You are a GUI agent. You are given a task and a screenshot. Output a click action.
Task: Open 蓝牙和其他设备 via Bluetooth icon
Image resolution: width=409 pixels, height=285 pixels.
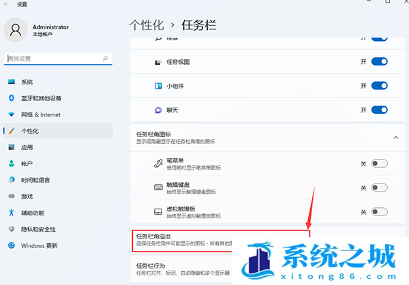coord(12,98)
